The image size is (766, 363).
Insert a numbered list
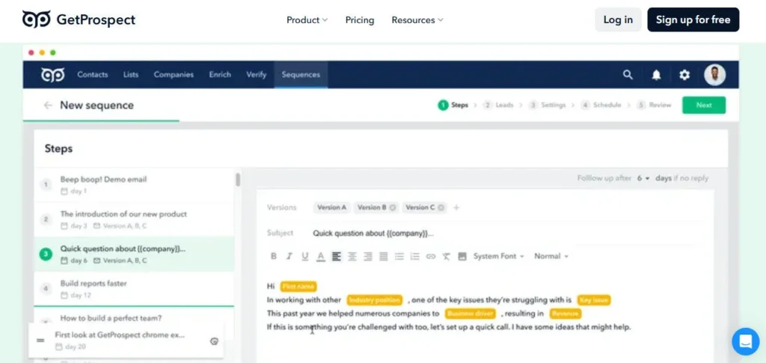(x=414, y=257)
